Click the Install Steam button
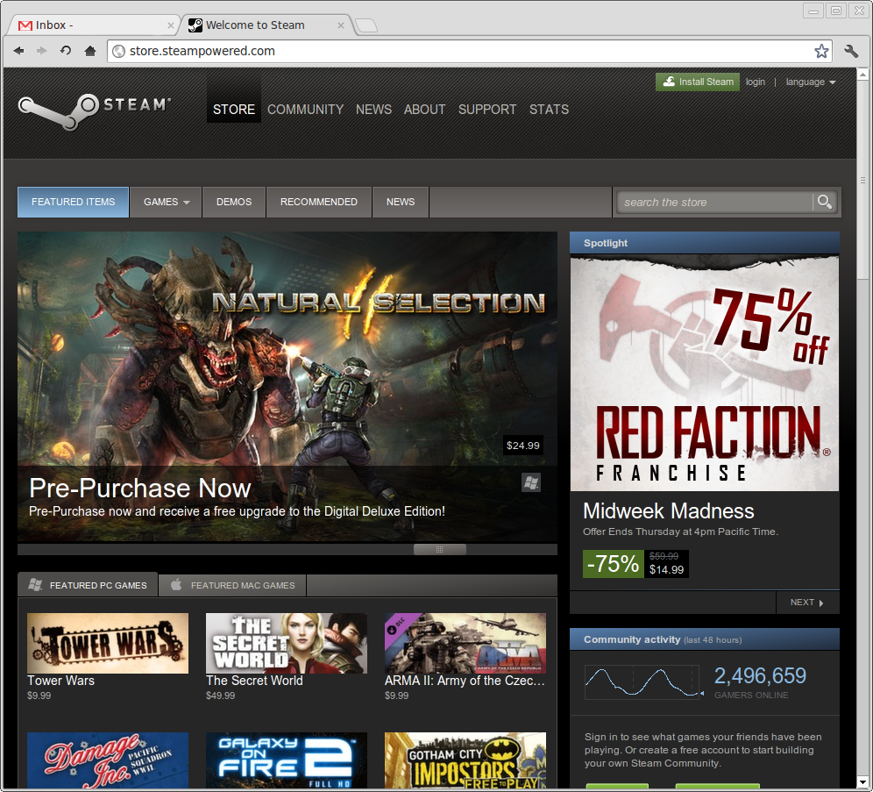Image resolution: width=873 pixels, height=792 pixels. click(698, 82)
